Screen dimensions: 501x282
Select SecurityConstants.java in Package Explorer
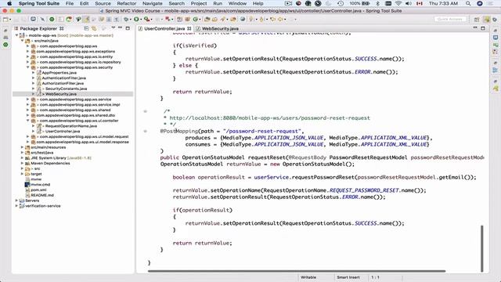(66, 89)
